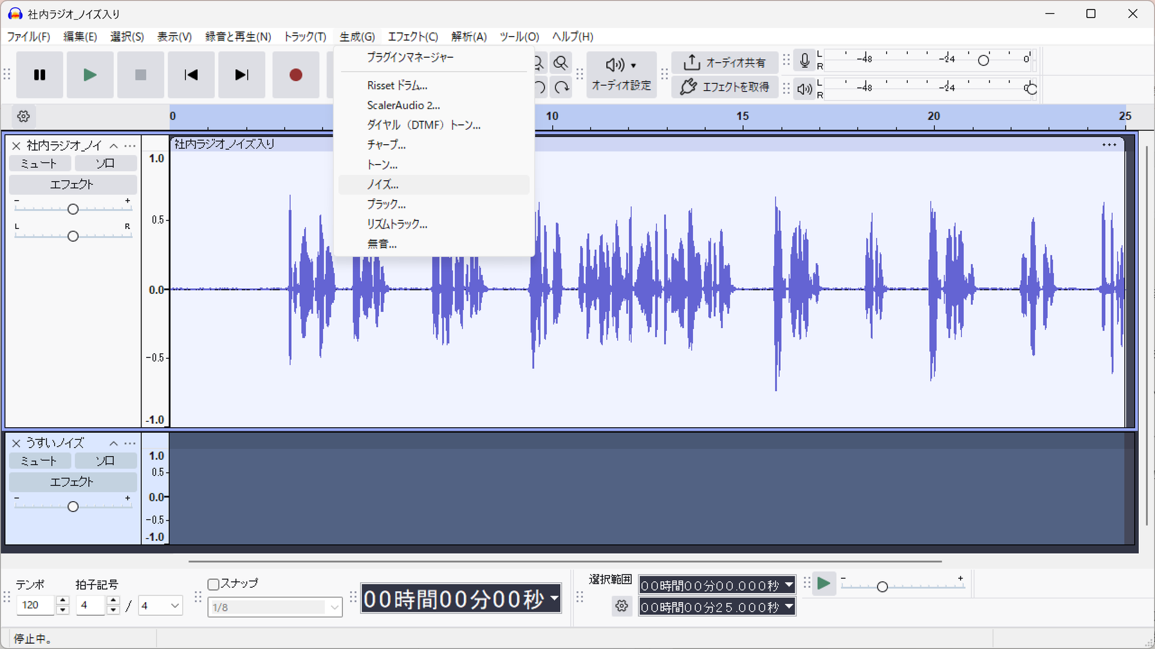Viewport: 1155px width, 649px height.
Task: Adjust pan slider of 社内ラジオ_ノイズ track
Action: [73, 236]
